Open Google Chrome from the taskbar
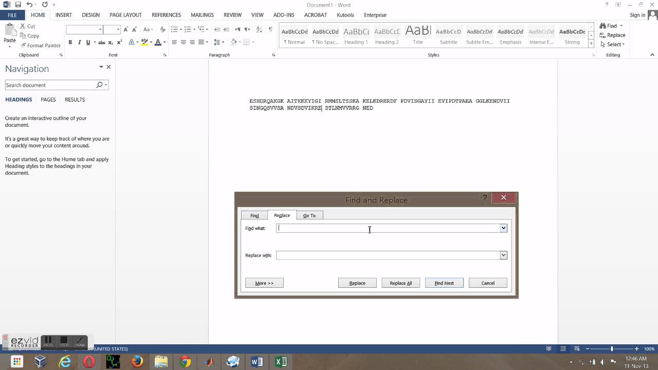This screenshot has height=370, width=658. click(185, 362)
